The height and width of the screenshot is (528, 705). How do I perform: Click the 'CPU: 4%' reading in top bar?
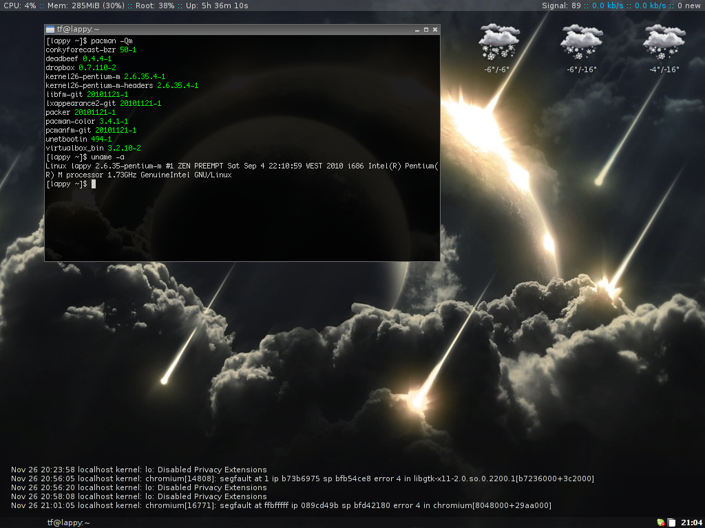[20, 5]
